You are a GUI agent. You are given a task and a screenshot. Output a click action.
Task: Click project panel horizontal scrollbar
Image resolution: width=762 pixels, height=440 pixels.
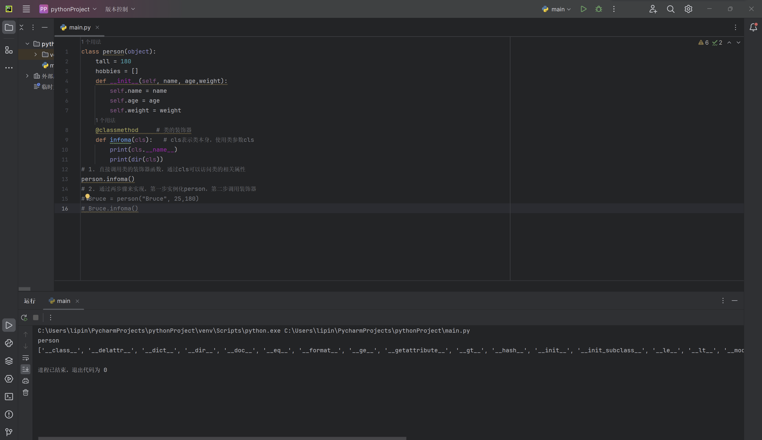(24, 289)
